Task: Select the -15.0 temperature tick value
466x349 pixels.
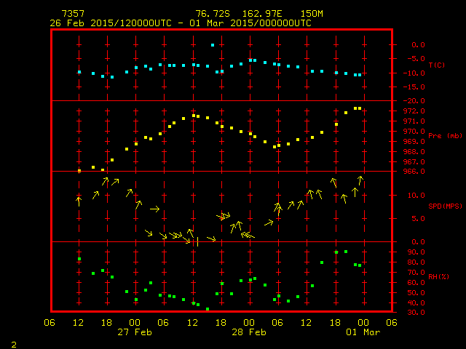Action: click(414, 87)
